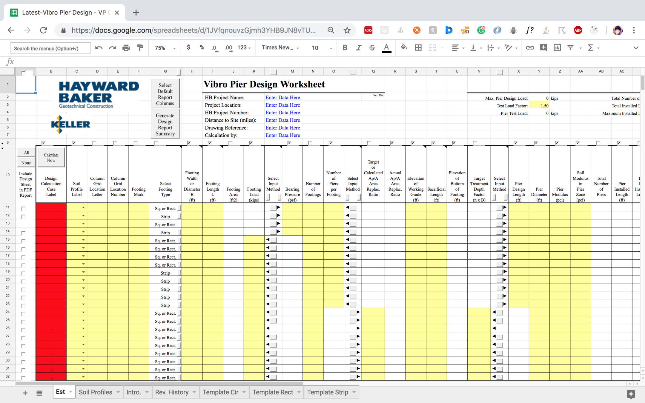The width and height of the screenshot is (645, 403).
Task: Click the insert link icon
Action: (530, 48)
